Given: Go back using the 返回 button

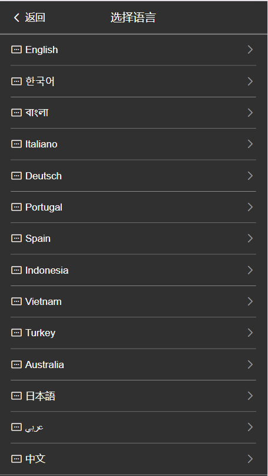Looking at the screenshot, I should [29, 18].
